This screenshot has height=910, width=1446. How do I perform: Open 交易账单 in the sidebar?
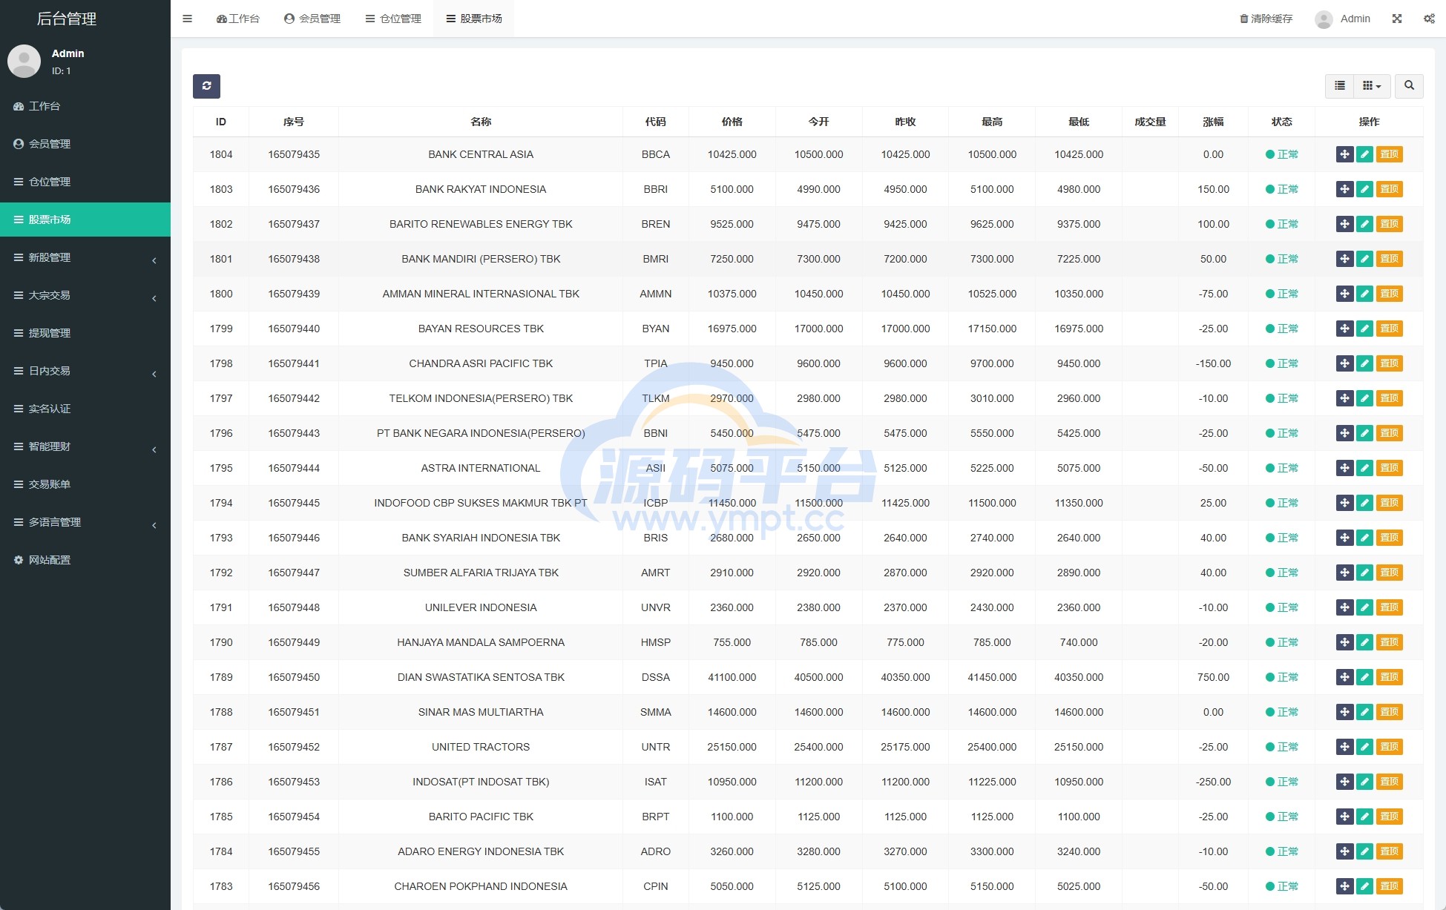(85, 484)
